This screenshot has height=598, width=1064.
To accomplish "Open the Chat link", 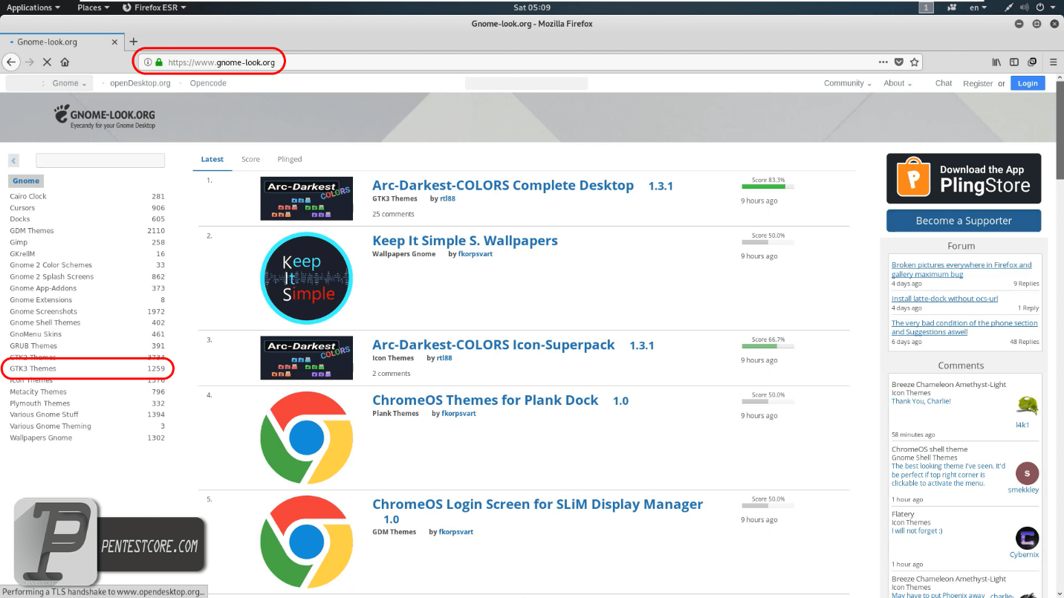I will [x=944, y=83].
